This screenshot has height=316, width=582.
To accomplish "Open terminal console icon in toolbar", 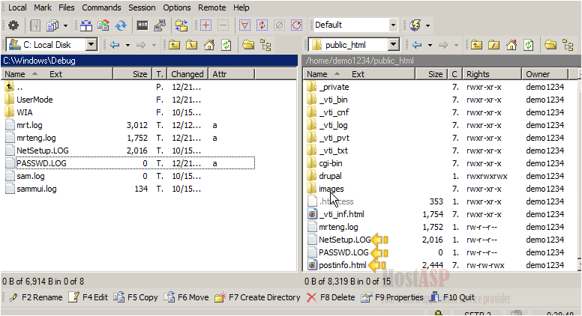I will pyautogui.click(x=142, y=25).
